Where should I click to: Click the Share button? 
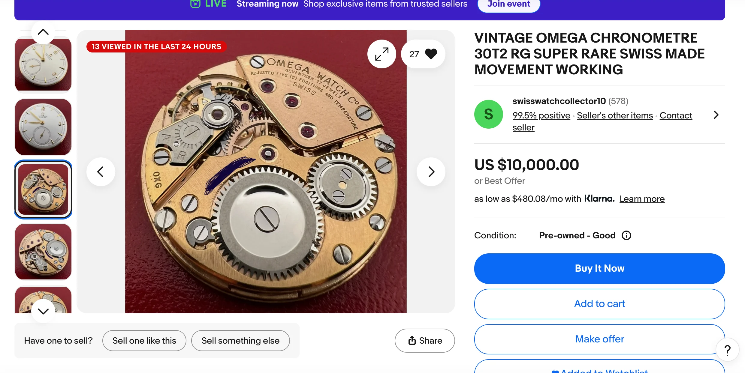click(x=425, y=341)
